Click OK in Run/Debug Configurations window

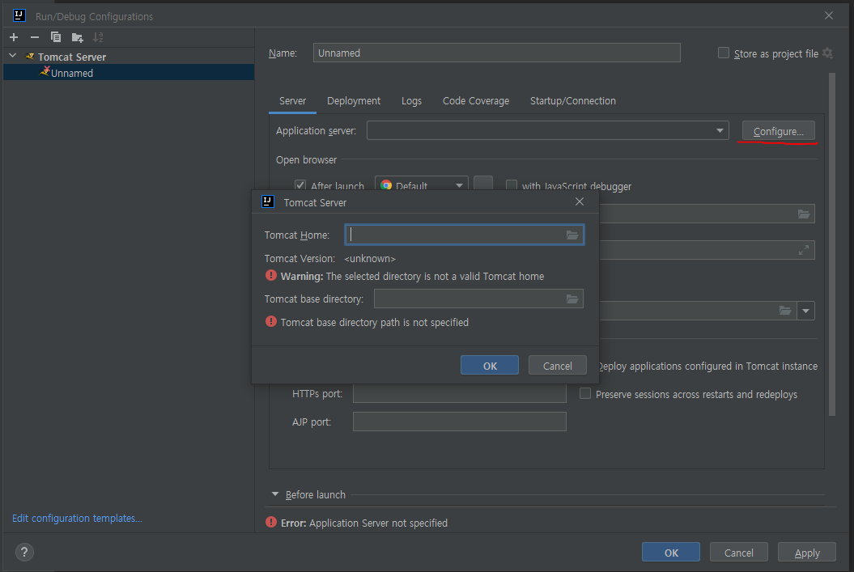(x=671, y=552)
